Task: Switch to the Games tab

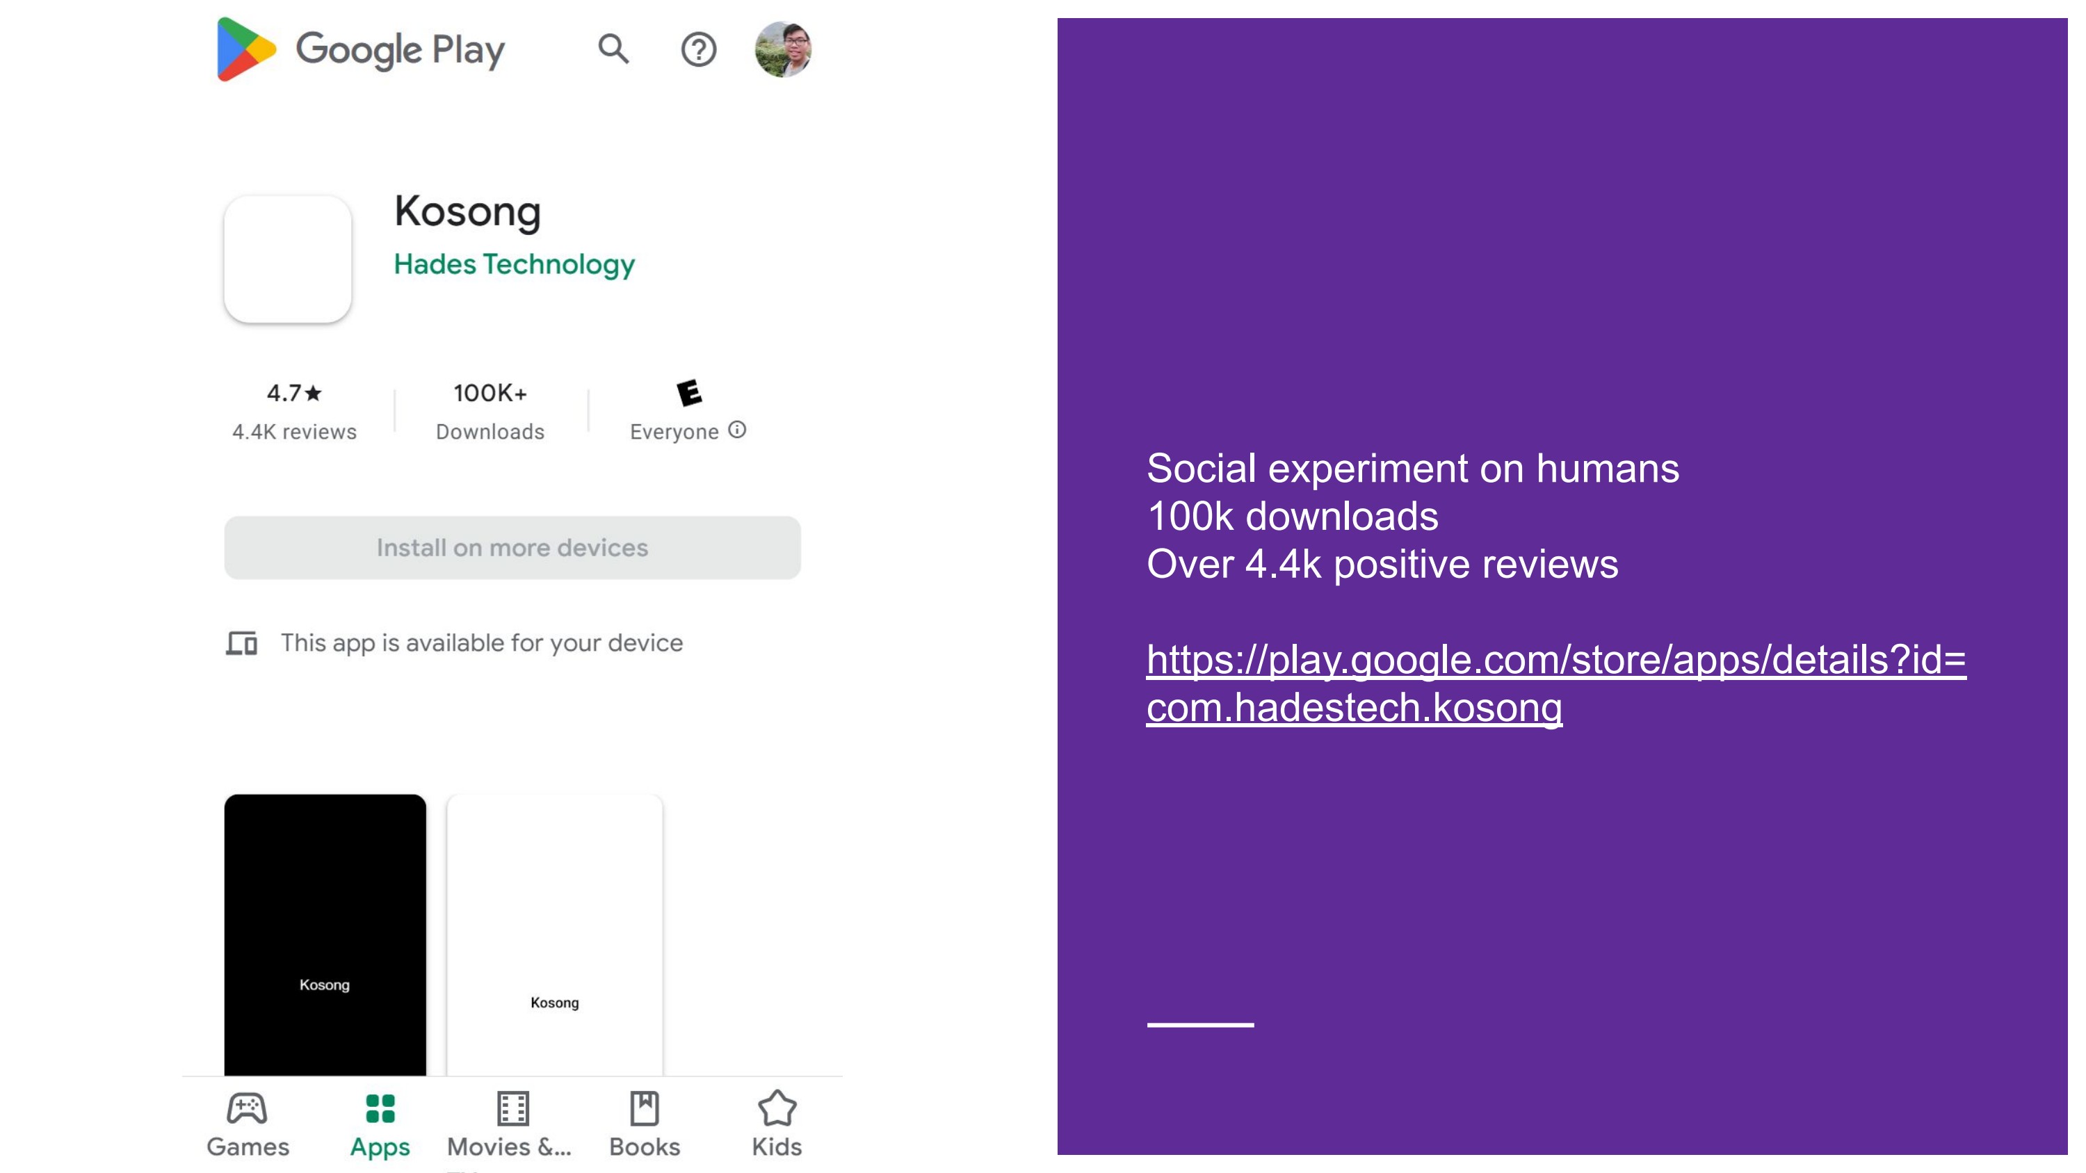Action: click(x=248, y=1124)
